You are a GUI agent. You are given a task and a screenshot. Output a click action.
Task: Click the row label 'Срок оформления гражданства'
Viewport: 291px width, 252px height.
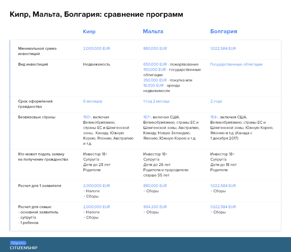[35, 104]
